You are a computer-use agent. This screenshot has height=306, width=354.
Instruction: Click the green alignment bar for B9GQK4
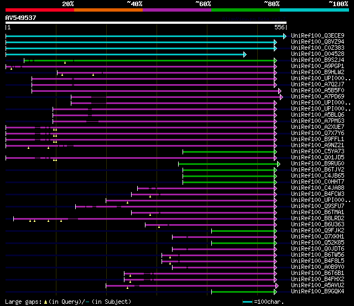tap(243, 292)
